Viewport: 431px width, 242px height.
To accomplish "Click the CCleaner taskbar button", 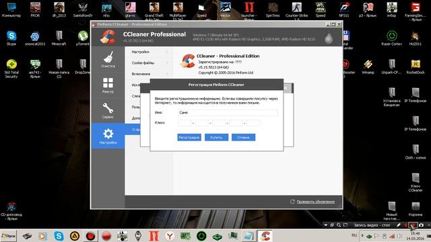I will [x=265, y=236].
